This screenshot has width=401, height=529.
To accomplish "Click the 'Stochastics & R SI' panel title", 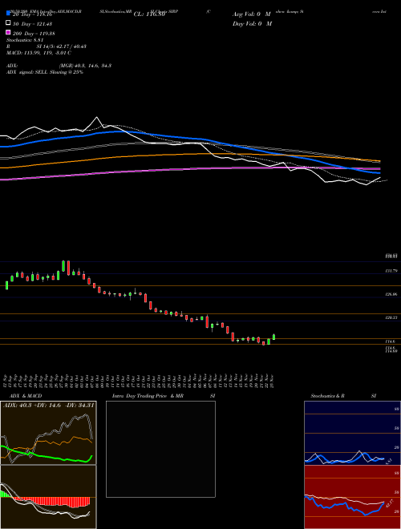I will tap(343, 396).
